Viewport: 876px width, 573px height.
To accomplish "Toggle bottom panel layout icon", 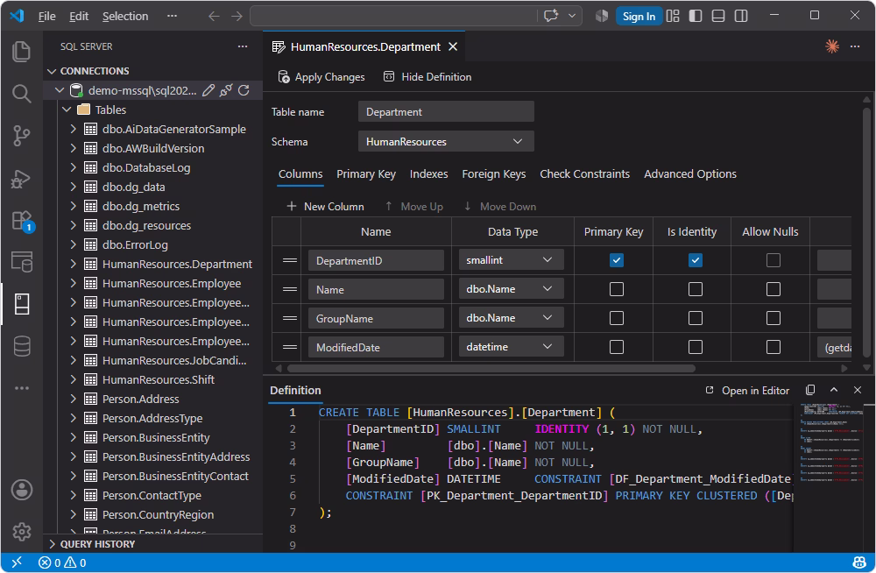I will [718, 16].
